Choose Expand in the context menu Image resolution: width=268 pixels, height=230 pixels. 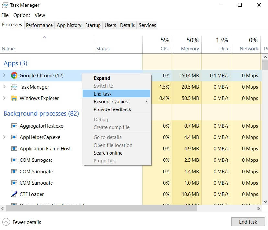point(116,78)
